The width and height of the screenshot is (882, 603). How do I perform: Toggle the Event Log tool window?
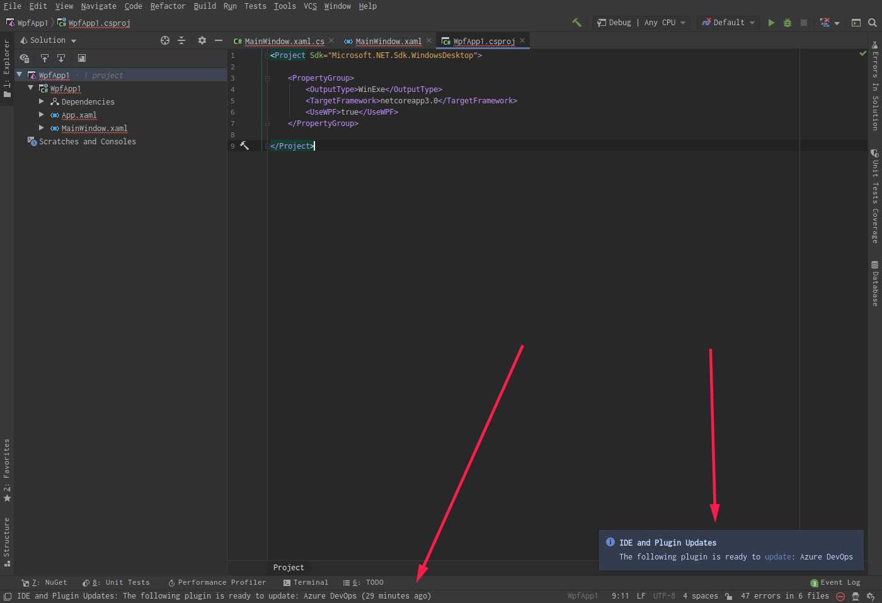pyautogui.click(x=835, y=583)
